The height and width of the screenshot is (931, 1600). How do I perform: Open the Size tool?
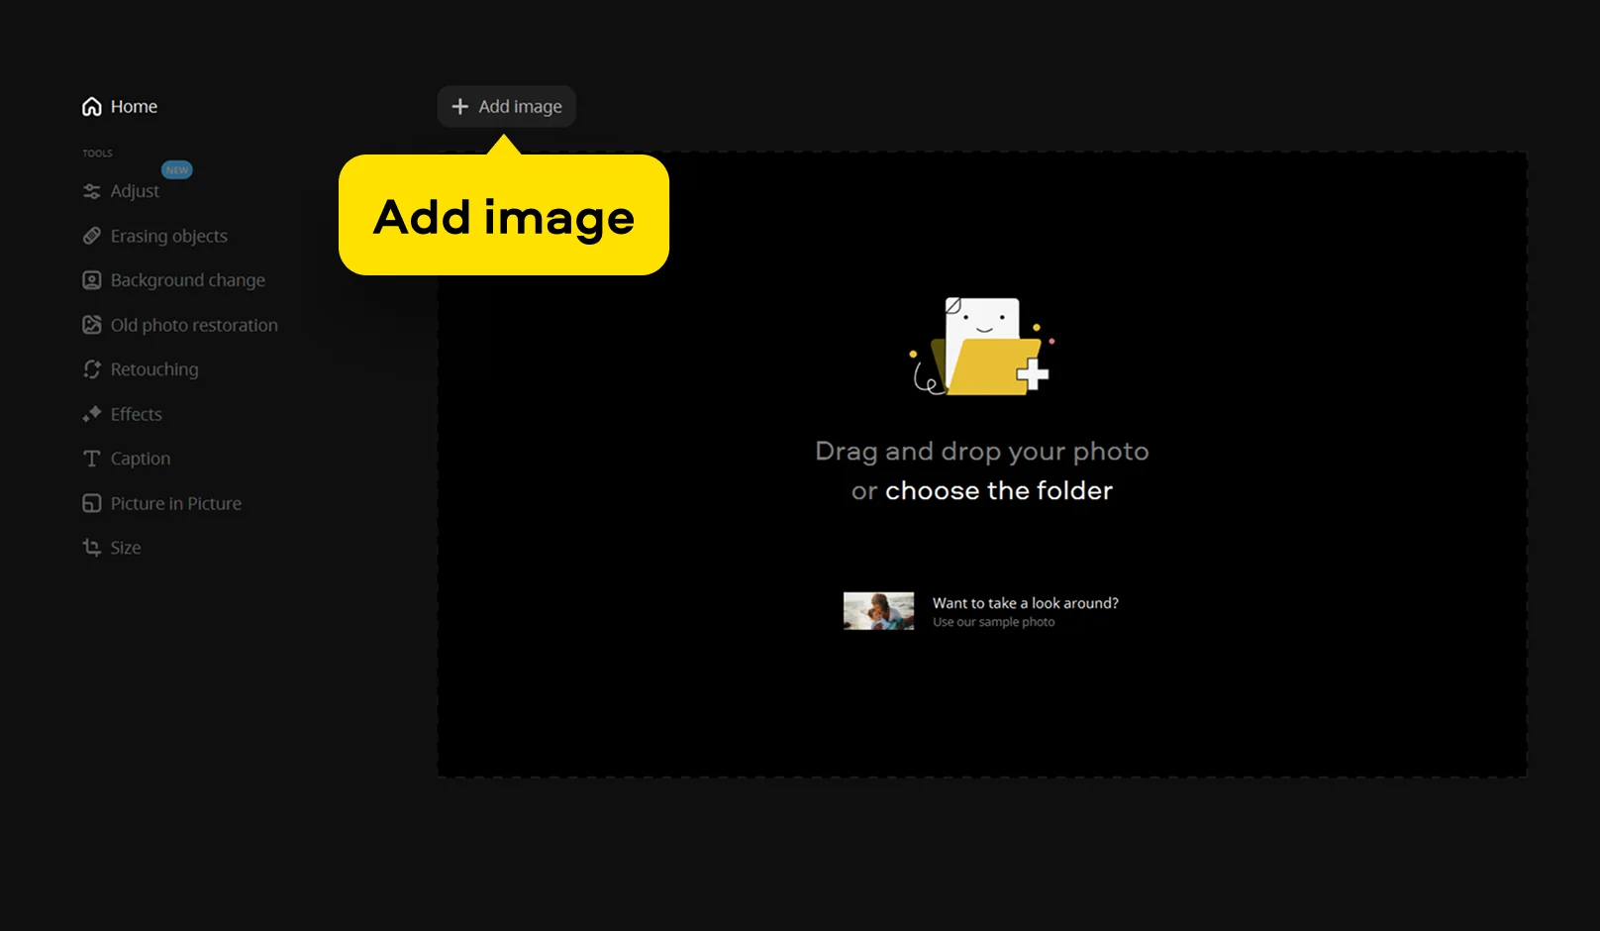tap(112, 548)
